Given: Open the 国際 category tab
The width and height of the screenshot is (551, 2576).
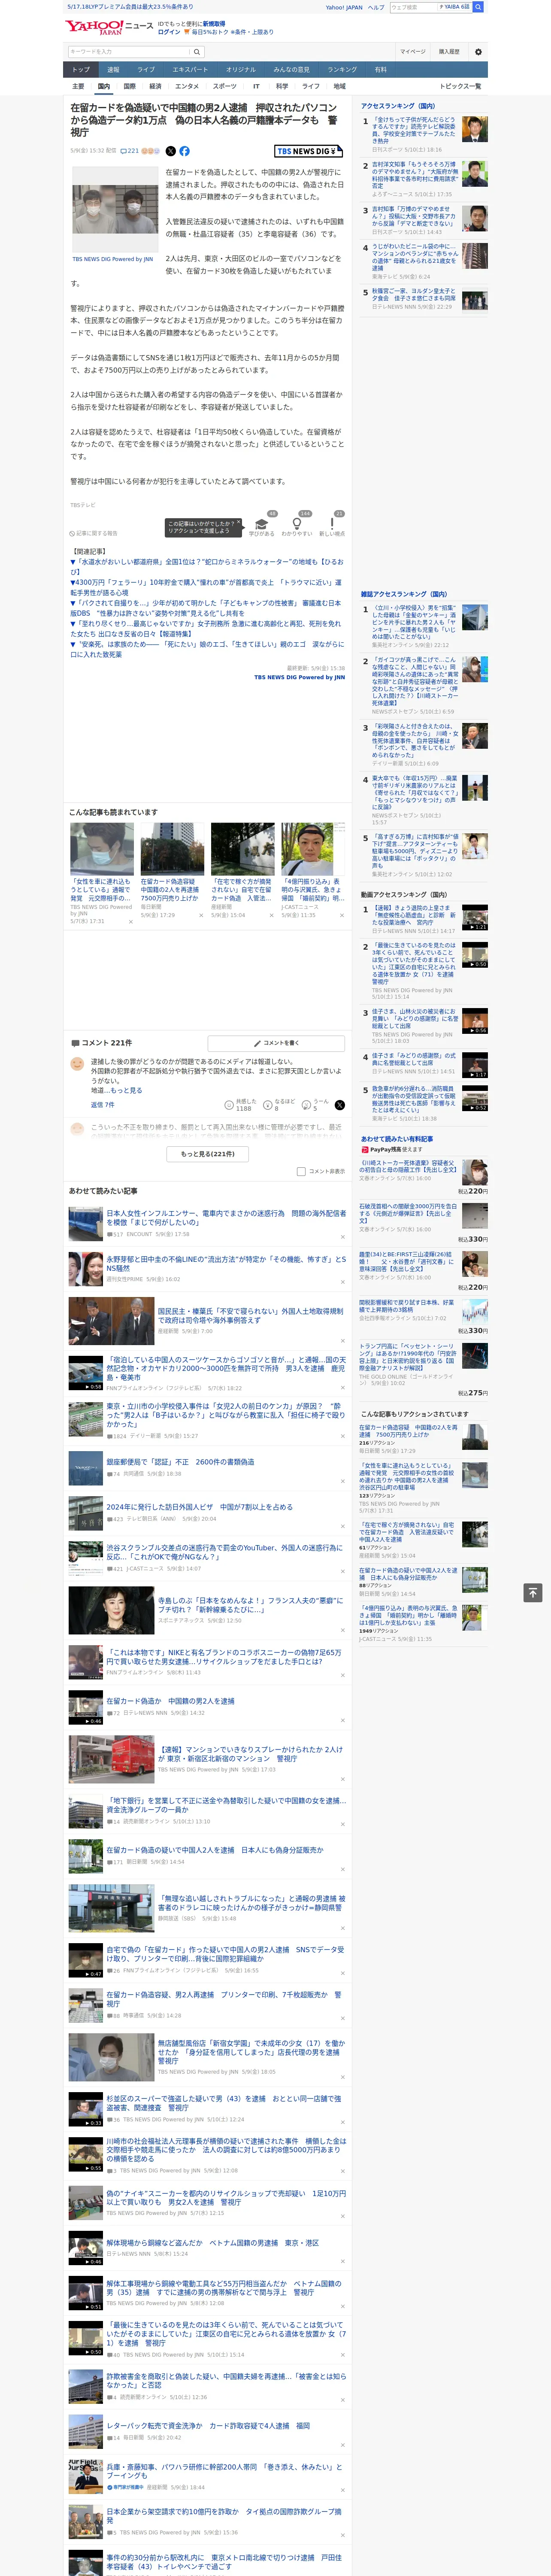Looking at the screenshot, I should click(129, 86).
